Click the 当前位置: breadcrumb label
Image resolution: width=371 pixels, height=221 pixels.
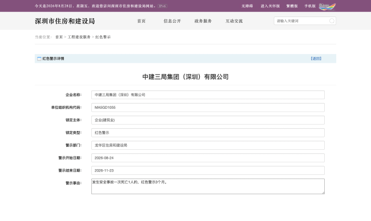click(43, 37)
